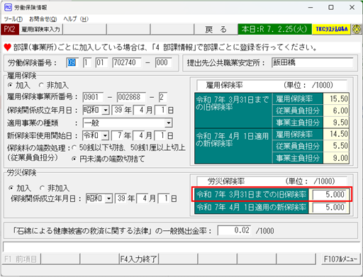Image resolution: width=363 pixels, height=277 pixels.
Task: Open 適用事業の種類 dropdown showing 一般
Action: pyautogui.click(x=168, y=123)
